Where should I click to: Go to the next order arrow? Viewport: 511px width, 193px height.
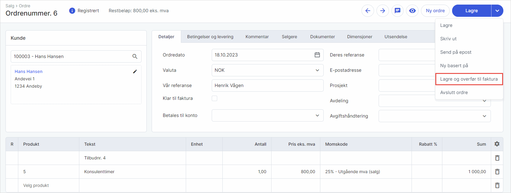383,11
